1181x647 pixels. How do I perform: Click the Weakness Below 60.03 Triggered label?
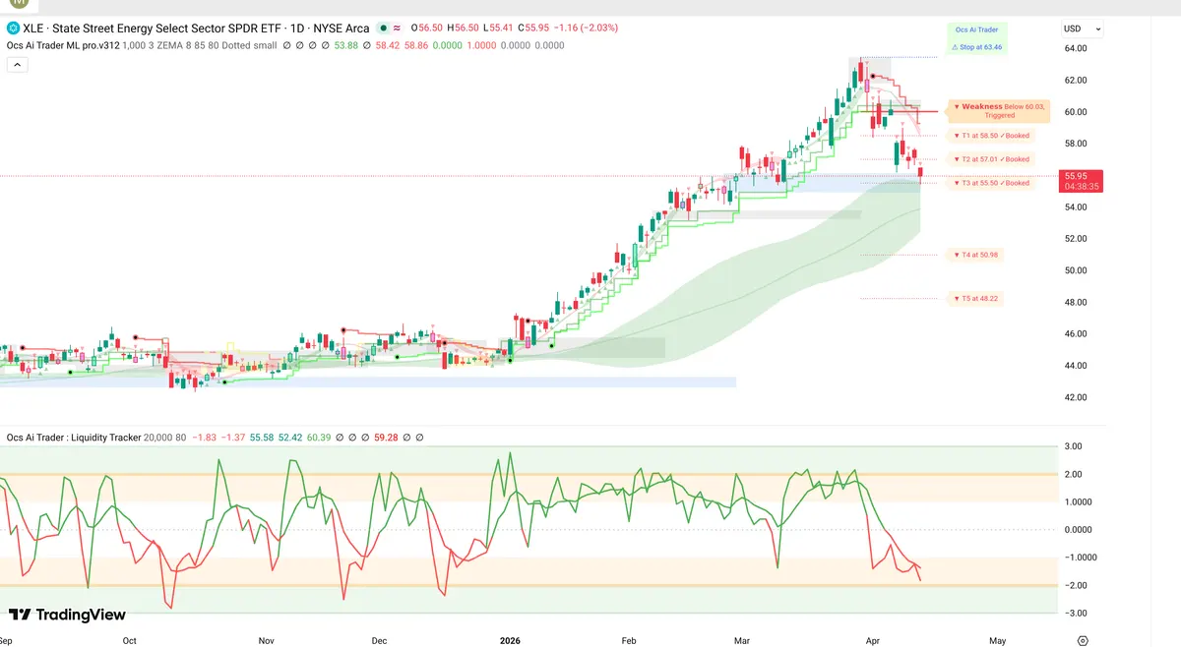999,110
